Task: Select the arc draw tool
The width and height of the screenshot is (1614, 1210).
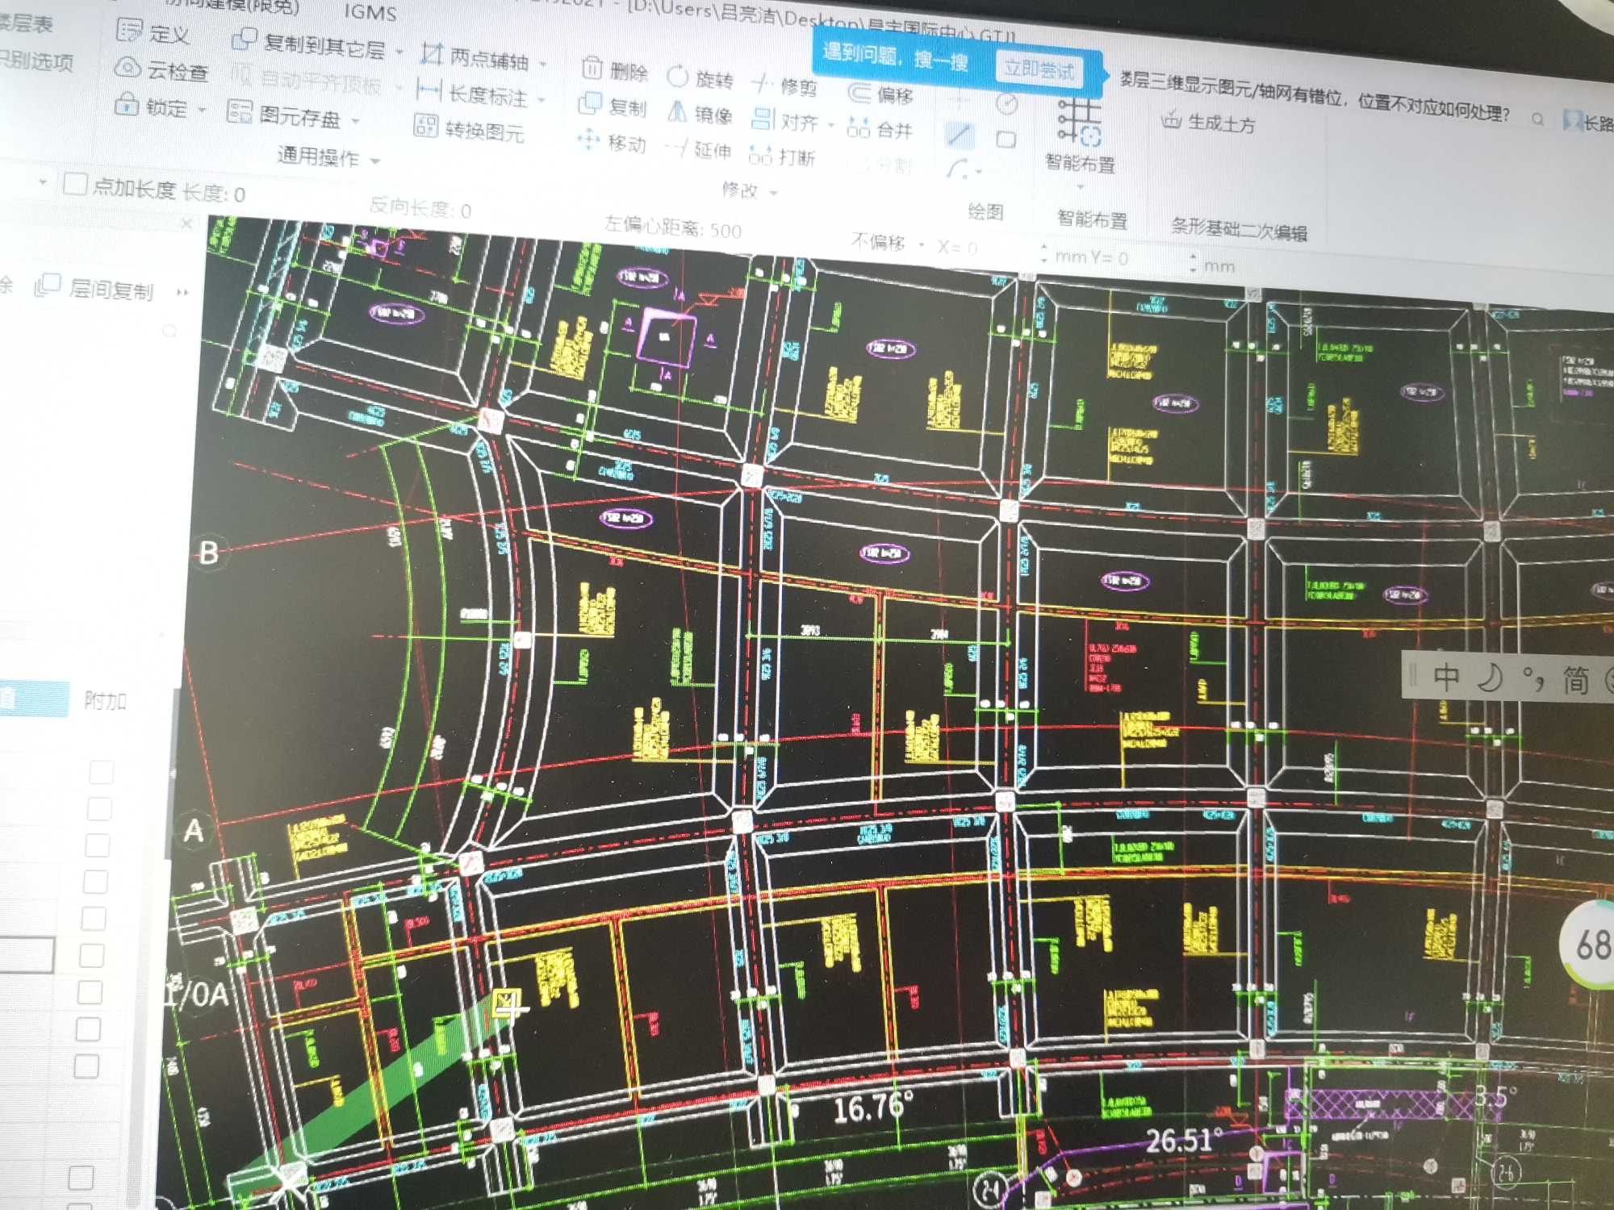Action: (x=958, y=169)
